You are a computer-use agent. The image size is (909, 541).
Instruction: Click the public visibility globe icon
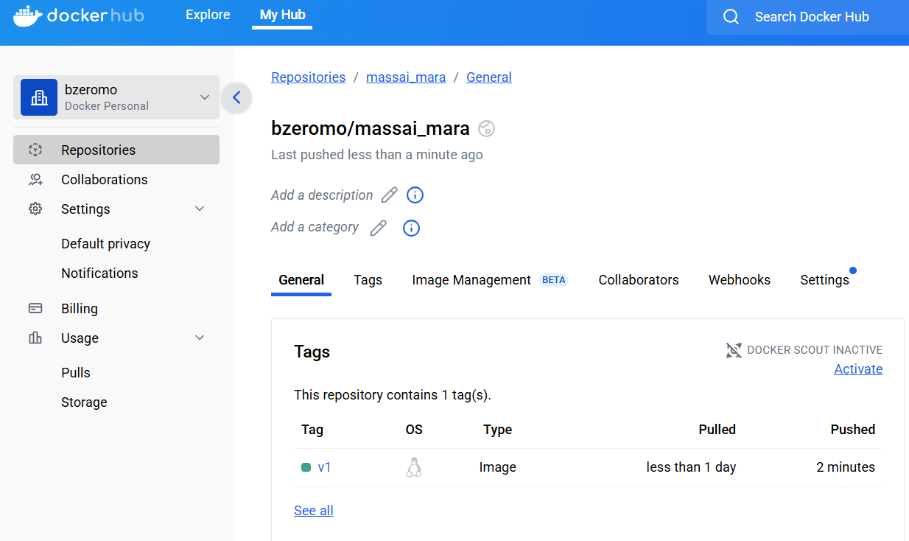point(486,128)
